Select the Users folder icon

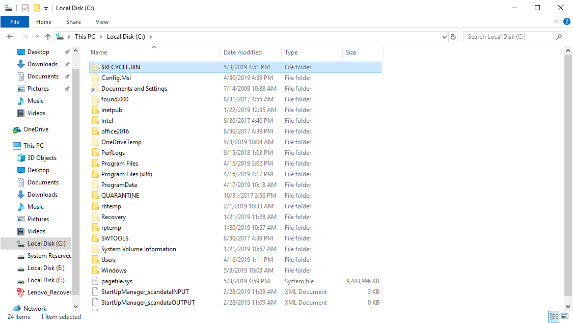point(95,259)
